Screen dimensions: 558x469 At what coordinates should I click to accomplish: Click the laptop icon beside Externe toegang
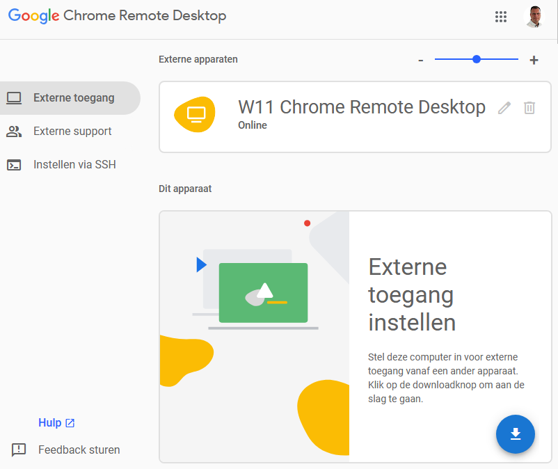pyautogui.click(x=14, y=98)
